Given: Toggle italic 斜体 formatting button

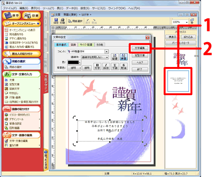Looking at the screenshot, I should coord(106,66).
